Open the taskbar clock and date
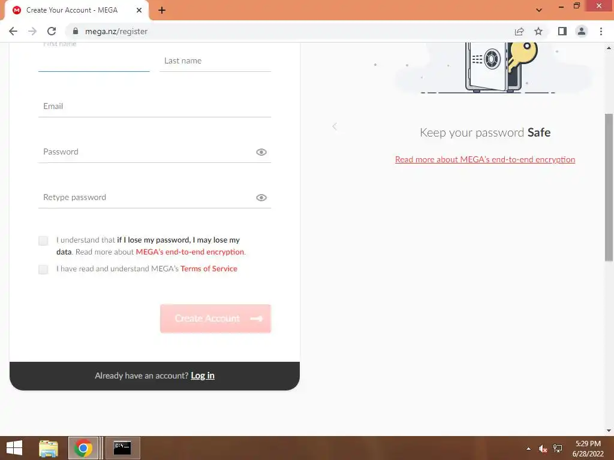Viewport: 614px width, 460px height. click(x=588, y=449)
